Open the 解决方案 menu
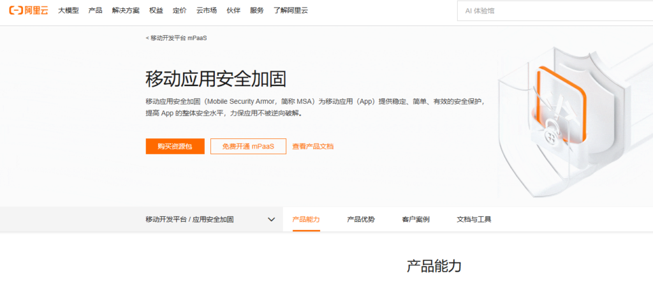The height and width of the screenshot is (299, 653). [126, 11]
